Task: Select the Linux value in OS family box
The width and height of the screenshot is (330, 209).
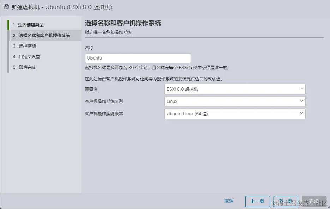Action: pyautogui.click(x=212, y=102)
